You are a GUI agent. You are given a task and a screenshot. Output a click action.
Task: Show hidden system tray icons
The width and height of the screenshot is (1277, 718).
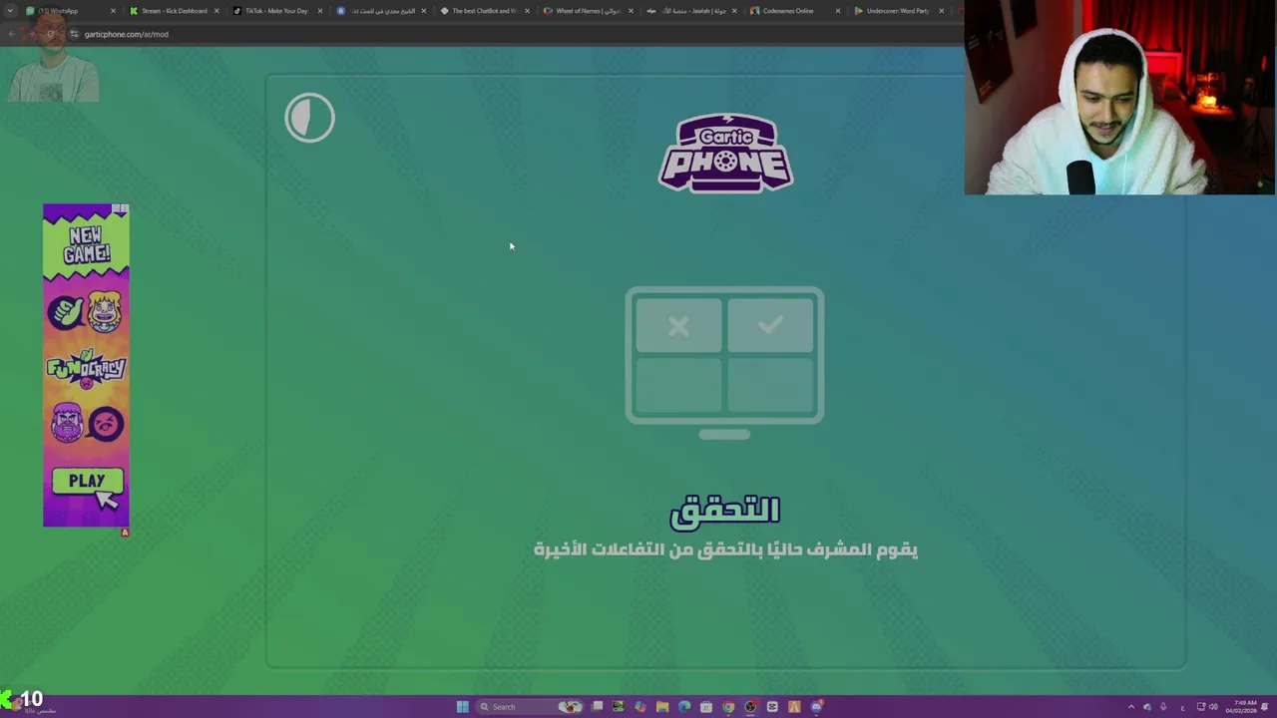point(1131,707)
